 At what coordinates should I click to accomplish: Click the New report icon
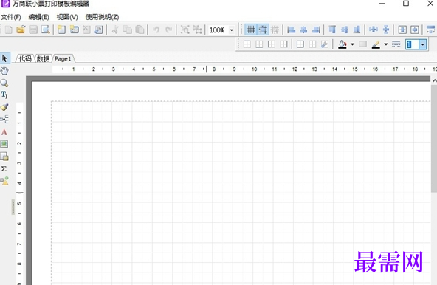point(8,30)
